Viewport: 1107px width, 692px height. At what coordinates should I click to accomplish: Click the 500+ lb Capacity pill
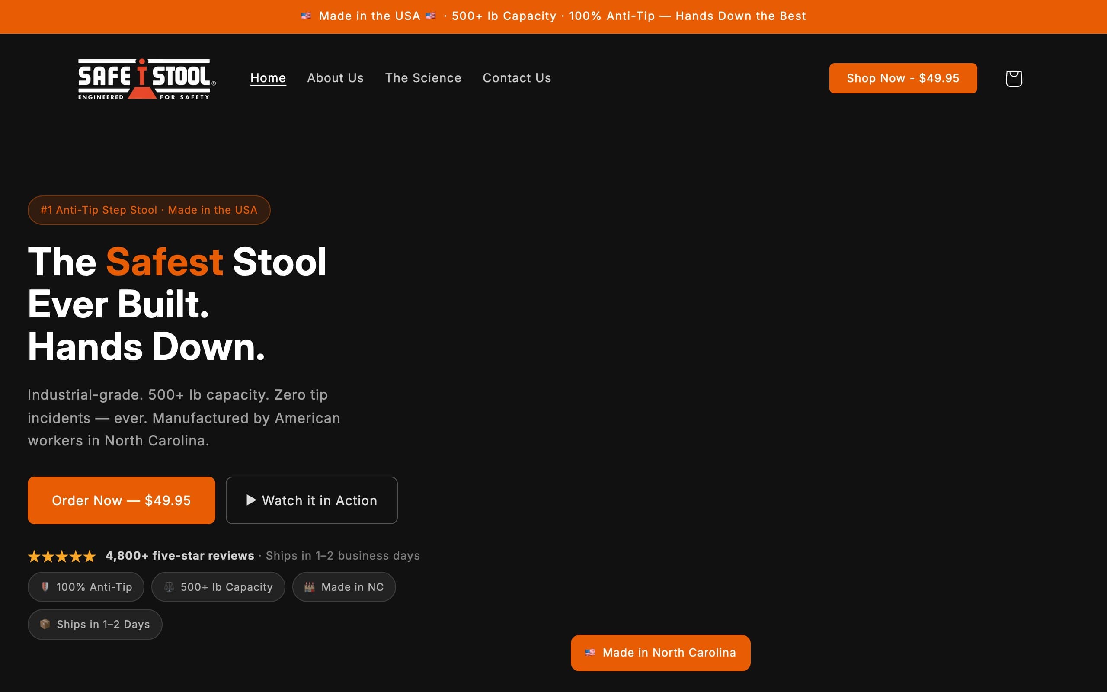point(218,587)
